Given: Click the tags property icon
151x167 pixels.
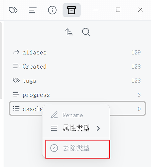Looking at the screenshot, I should [16, 80].
